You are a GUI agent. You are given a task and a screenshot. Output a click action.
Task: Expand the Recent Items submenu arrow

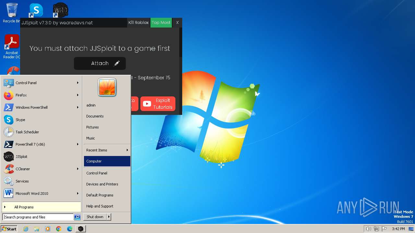[127, 150]
